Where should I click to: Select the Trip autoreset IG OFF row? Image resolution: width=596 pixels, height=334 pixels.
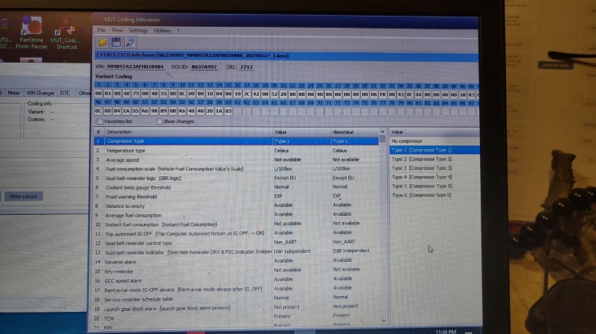[x=236, y=233]
